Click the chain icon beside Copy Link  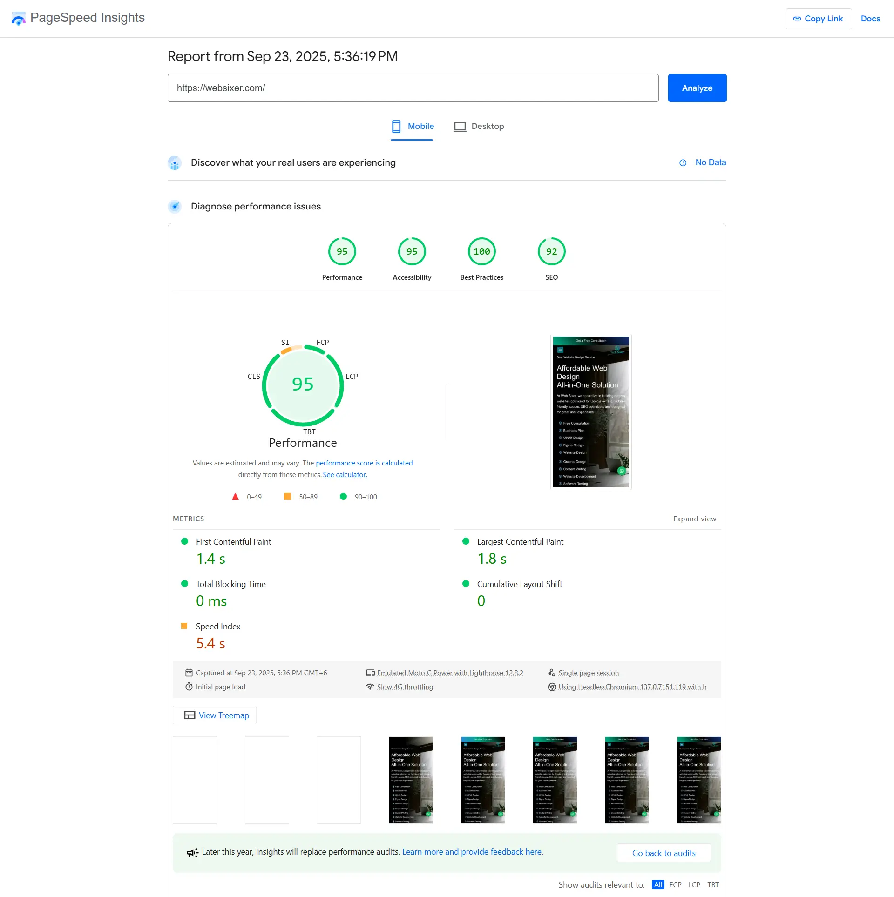pos(797,19)
